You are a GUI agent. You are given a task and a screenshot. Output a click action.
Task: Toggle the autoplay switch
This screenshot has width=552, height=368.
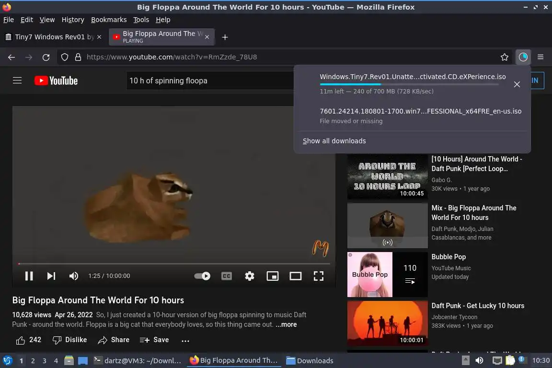point(202,276)
